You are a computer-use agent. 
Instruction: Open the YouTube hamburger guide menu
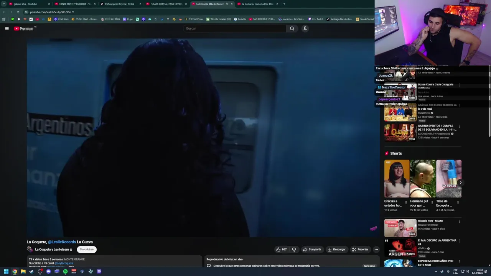7,28
